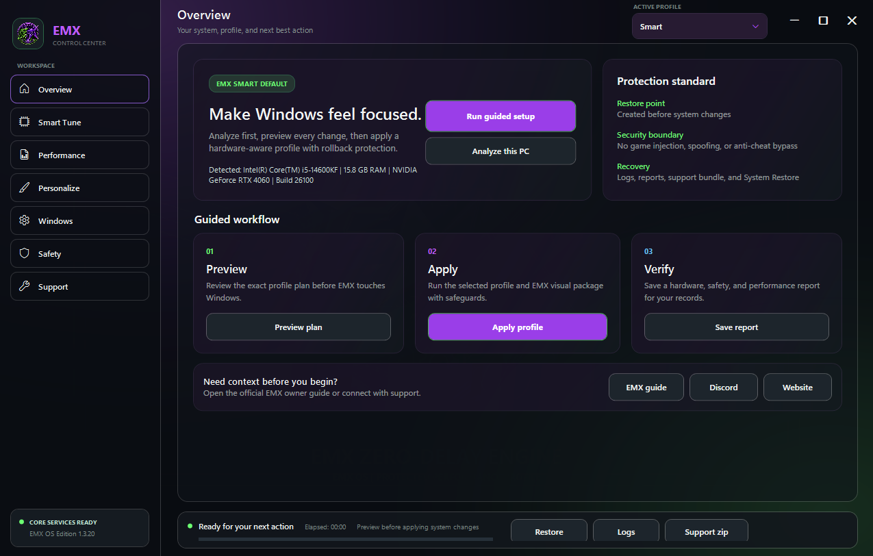Open the Discord link button

coord(724,387)
